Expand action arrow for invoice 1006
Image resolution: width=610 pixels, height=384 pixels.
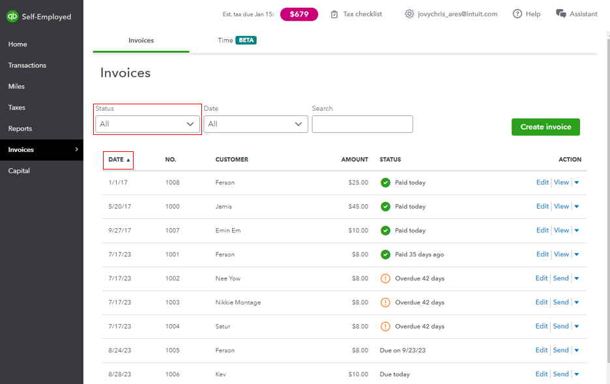click(x=577, y=374)
